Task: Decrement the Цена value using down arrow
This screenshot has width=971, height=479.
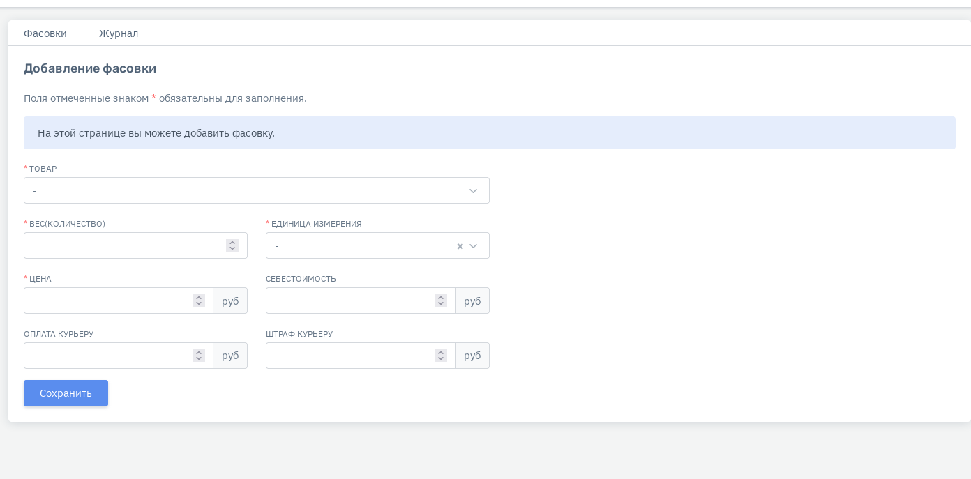Action: click(199, 304)
